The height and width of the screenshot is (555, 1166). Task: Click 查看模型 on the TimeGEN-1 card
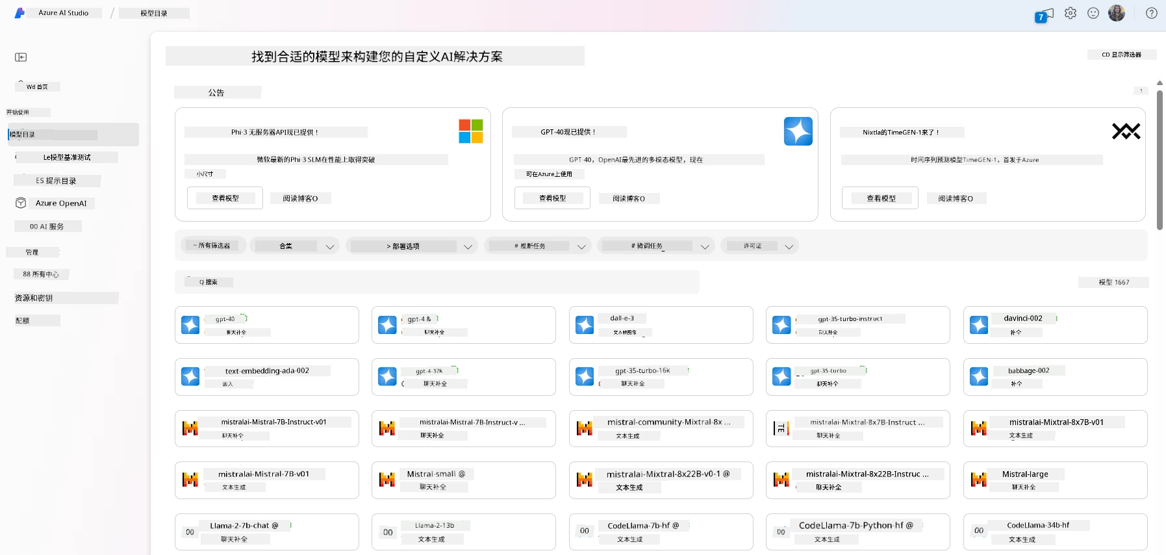pos(880,198)
